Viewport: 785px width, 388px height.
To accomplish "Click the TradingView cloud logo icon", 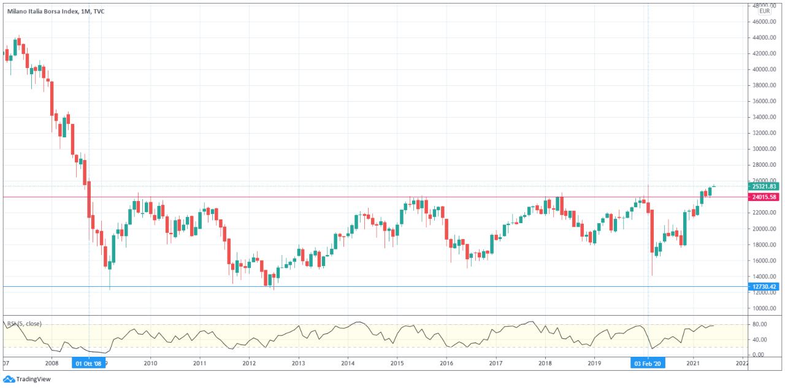I will pyautogui.click(x=9, y=379).
